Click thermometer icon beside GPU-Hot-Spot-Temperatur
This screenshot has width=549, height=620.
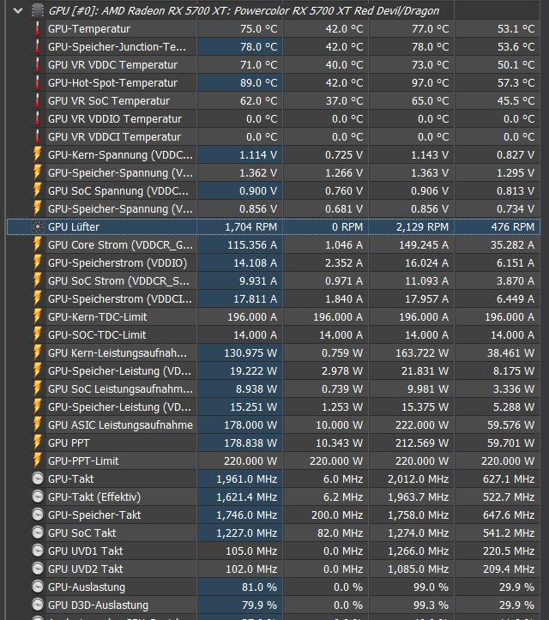(37, 82)
